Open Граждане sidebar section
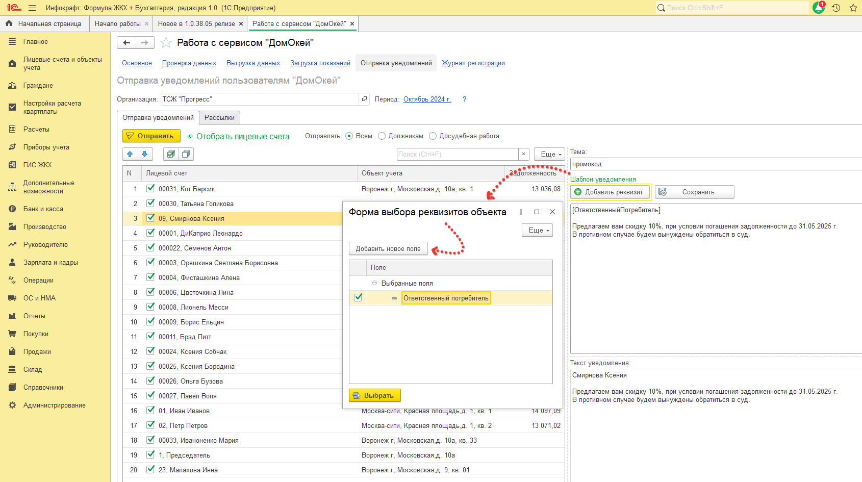 55,86
